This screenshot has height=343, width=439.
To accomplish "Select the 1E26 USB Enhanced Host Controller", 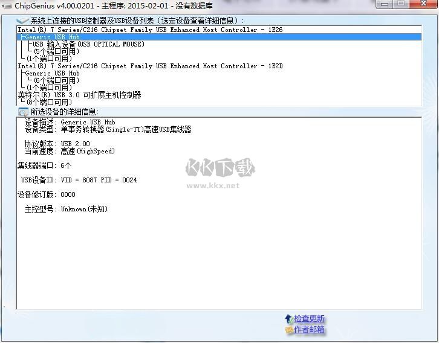I will pos(150,30).
